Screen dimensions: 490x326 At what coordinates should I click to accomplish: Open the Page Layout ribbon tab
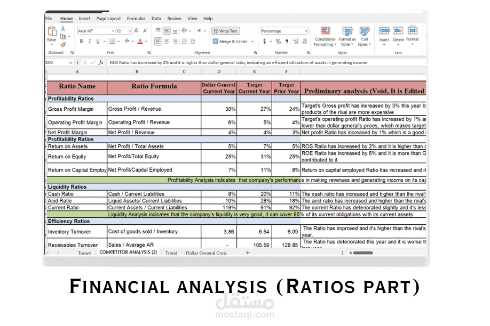tap(108, 19)
